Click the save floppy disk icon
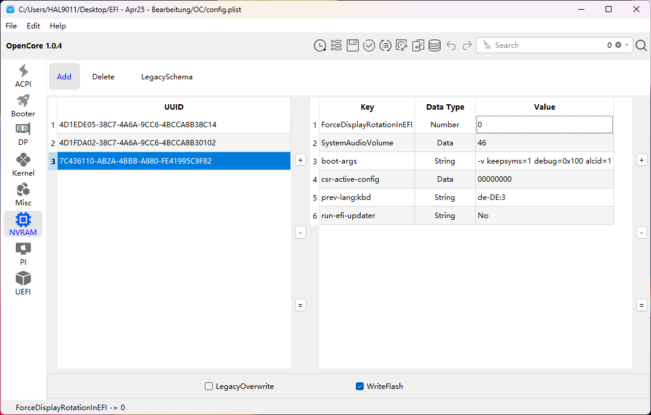 pos(353,45)
